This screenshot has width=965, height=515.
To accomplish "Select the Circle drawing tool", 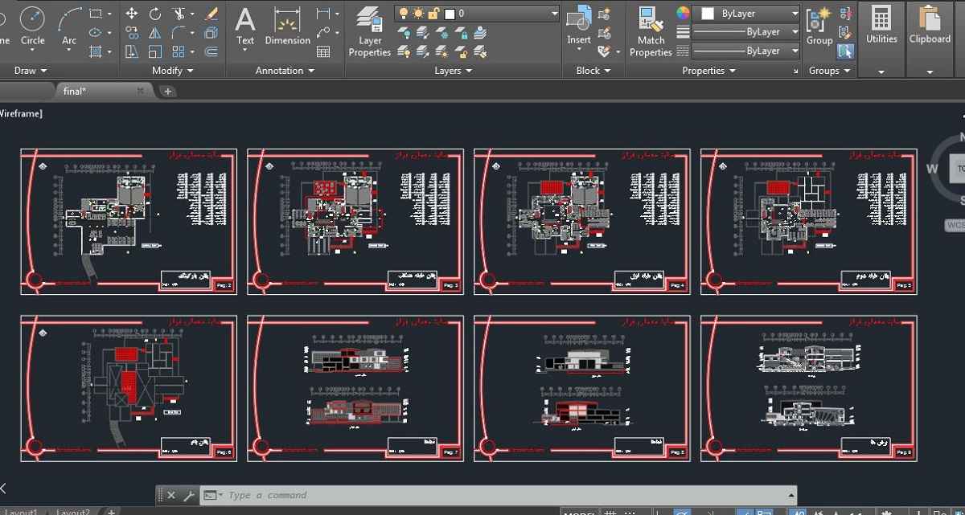I will [32, 26].
